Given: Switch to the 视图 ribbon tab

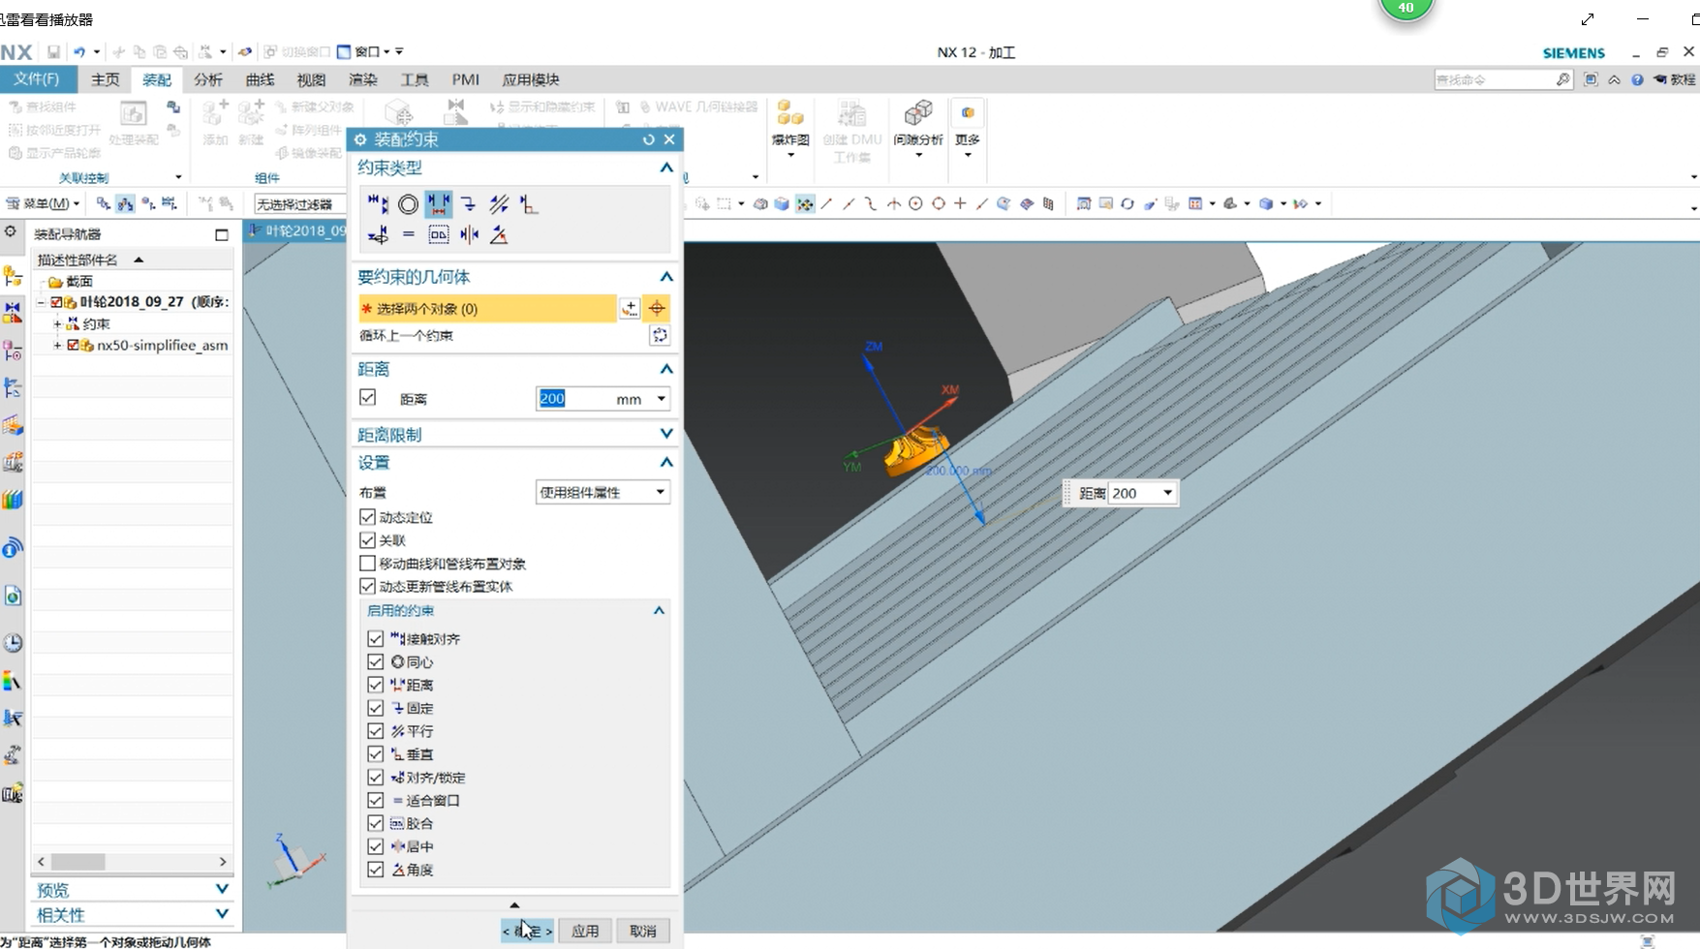Looking at the screenshot, I should pos(311,79).
